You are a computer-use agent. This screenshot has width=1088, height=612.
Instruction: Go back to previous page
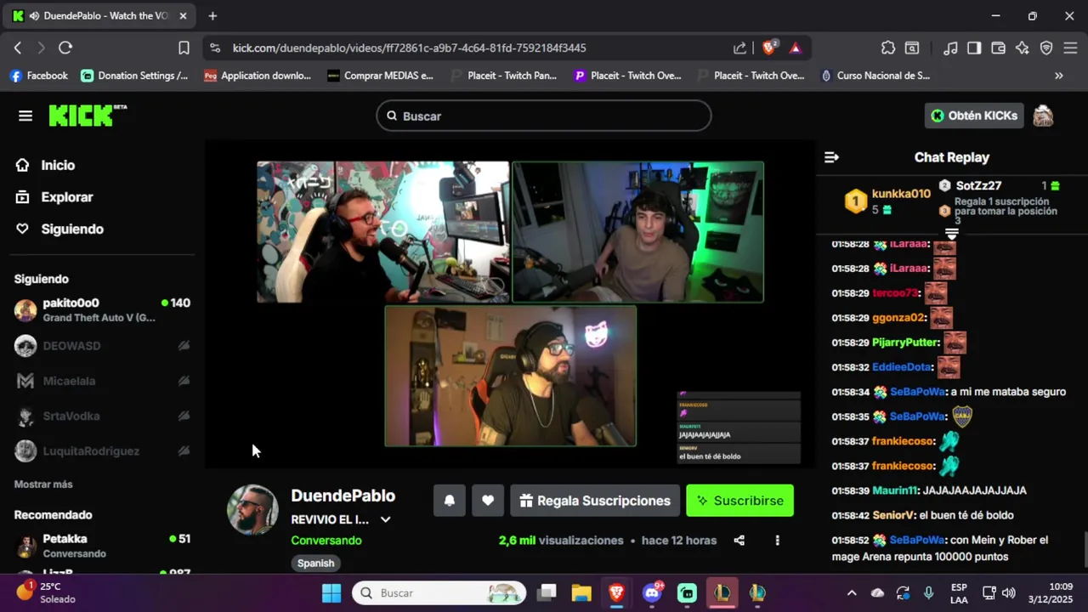click(x=18, y=48)
